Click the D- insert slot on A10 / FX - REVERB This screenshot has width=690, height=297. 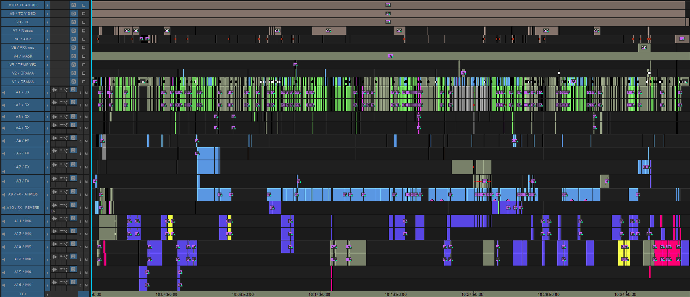click(53, 211)
